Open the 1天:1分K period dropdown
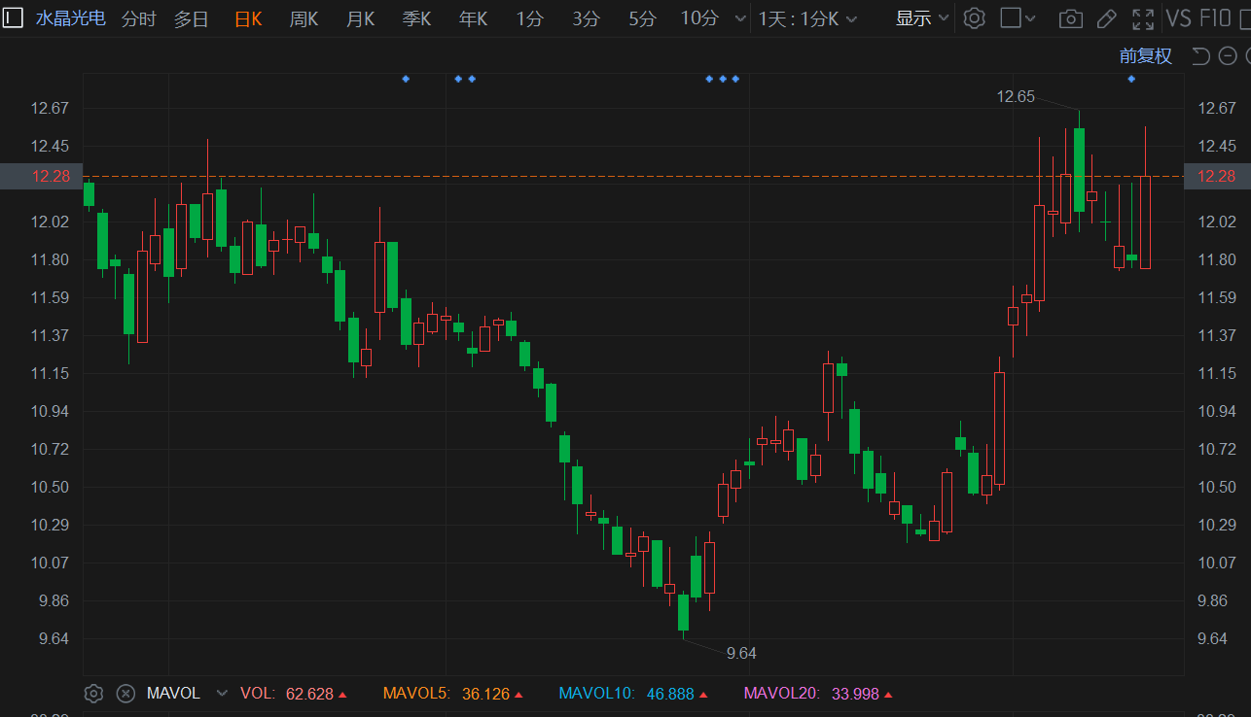Screen dimensions: 1251x717 807,18
